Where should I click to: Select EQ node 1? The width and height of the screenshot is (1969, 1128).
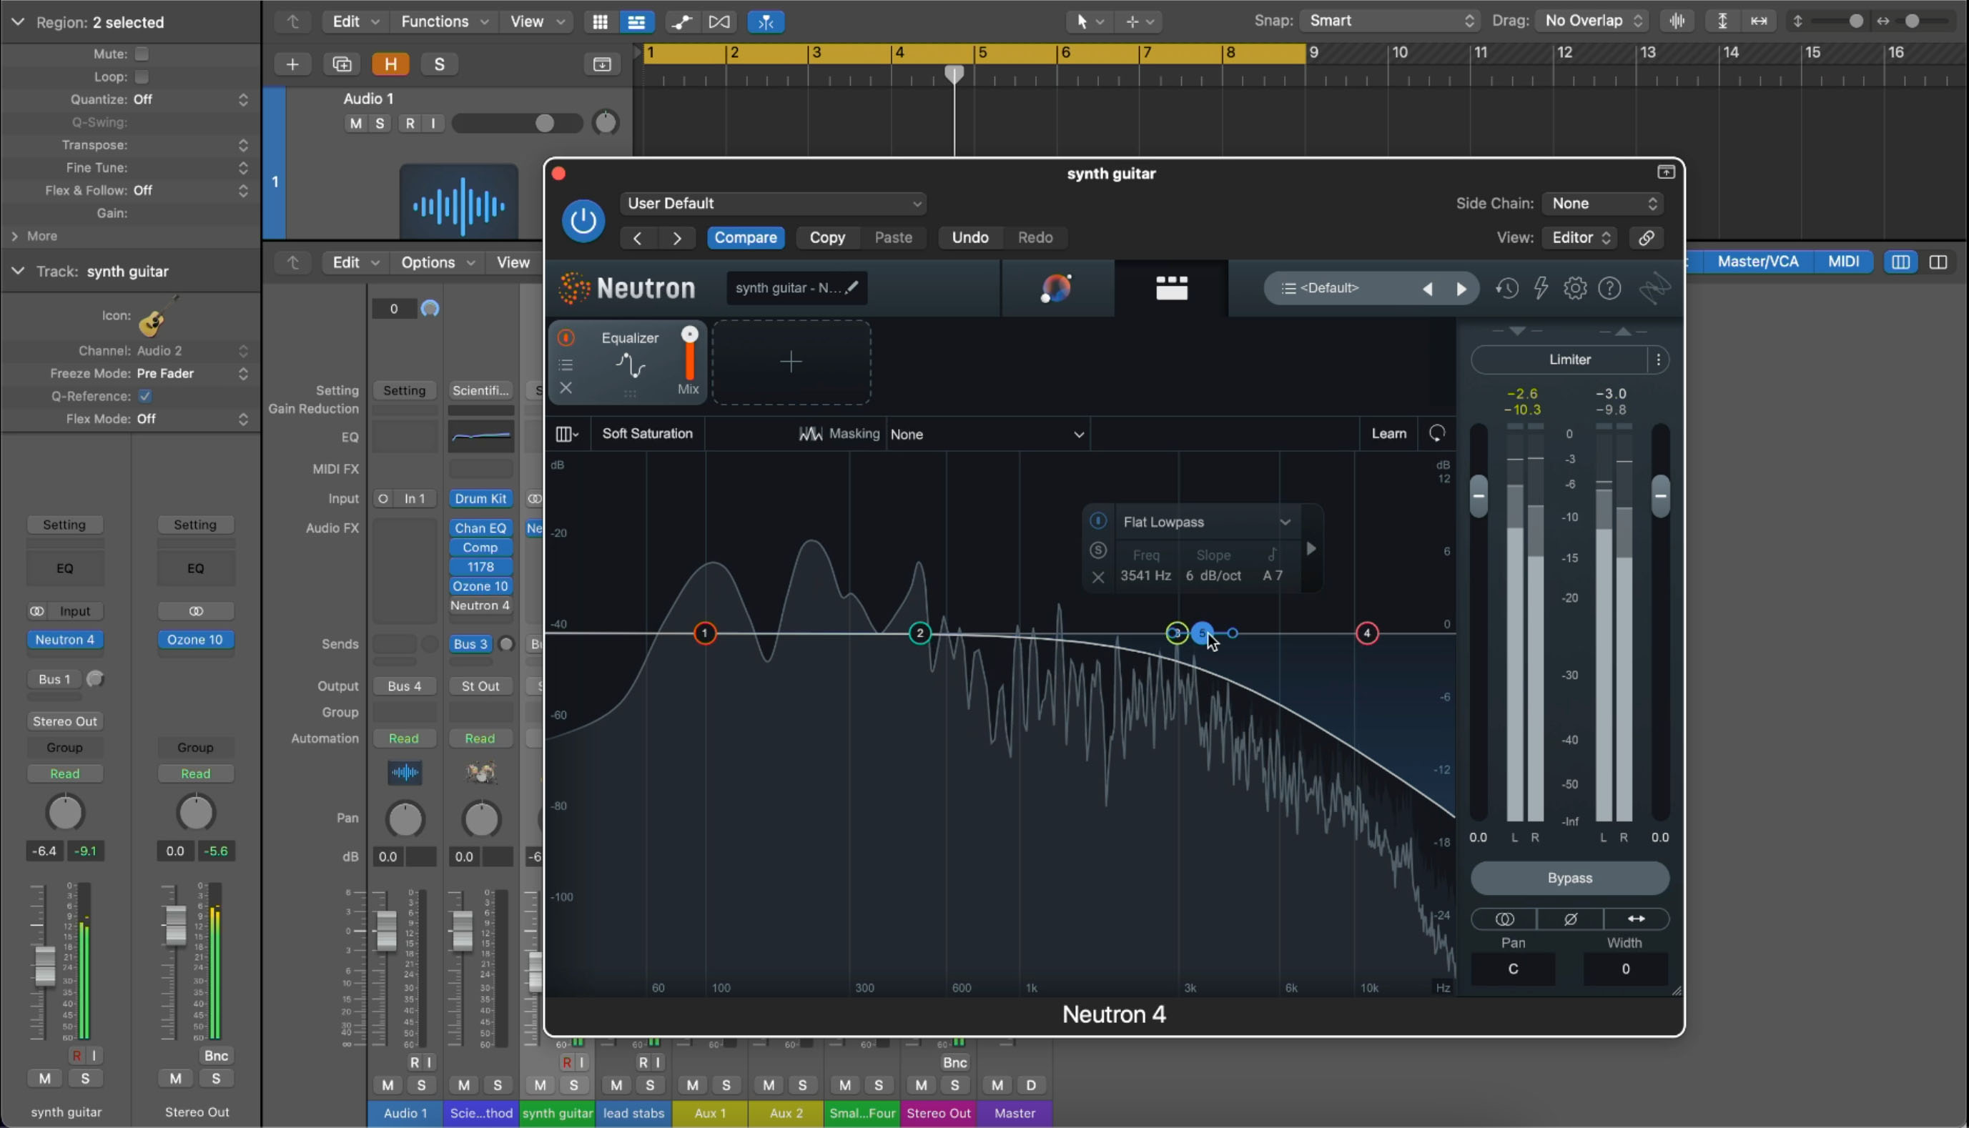point(704,633)
